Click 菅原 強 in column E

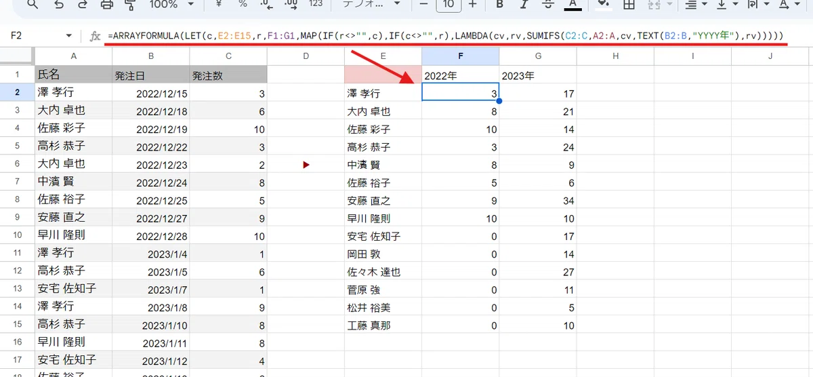tap(383, 290)
